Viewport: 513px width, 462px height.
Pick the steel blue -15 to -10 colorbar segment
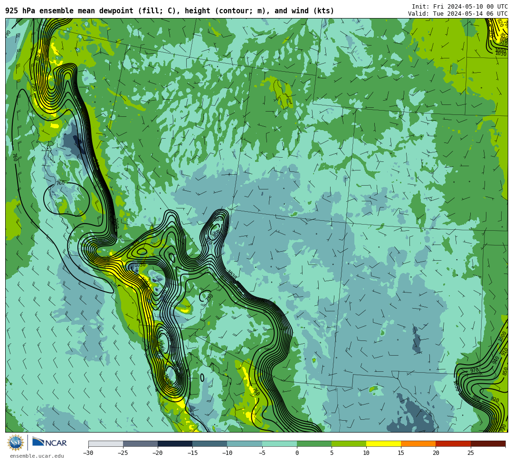210,443
